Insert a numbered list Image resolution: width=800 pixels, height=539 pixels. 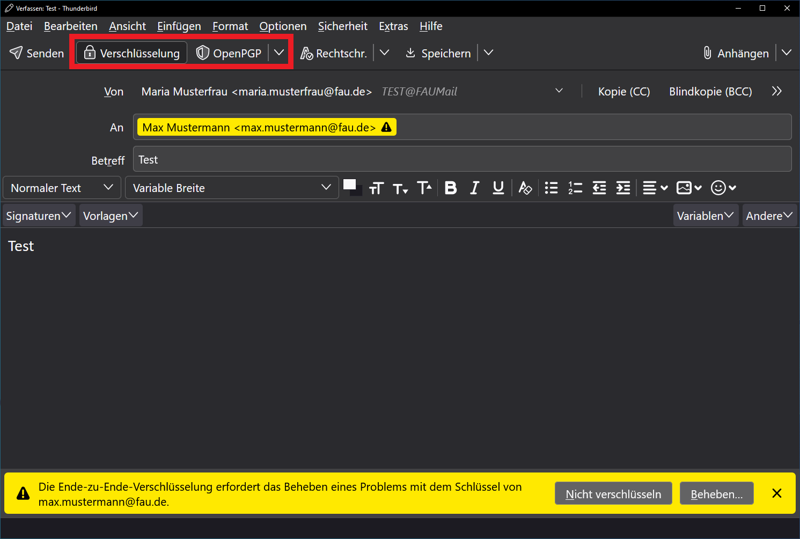[x=575, y=188]
